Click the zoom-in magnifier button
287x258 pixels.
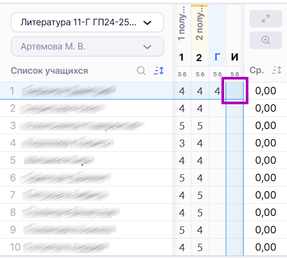click(265, 40)
